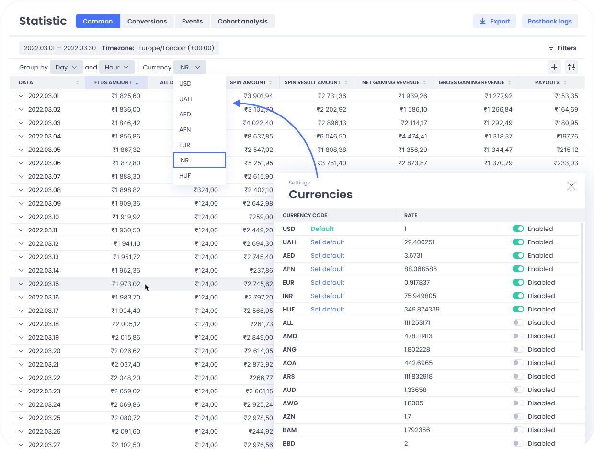Set EUR as default currency
The height and width of the screenshot is (449, 594).
[327, 282]
